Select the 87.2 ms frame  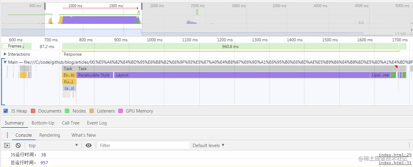pyautogui.click(x=47, y=46)
